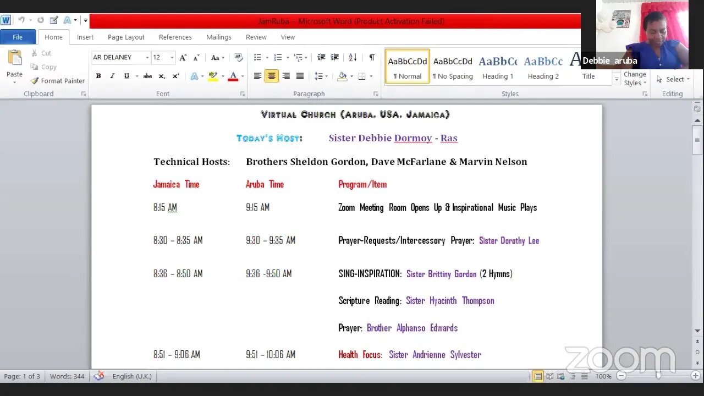
Task: Apply red font color
Action: (233, 76)
